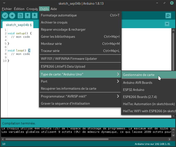Expand Programmateur: "AVRISP mkII" submenu
Image resolution: width=176 pixels, height=147 pixels.
tap(80, 96)
